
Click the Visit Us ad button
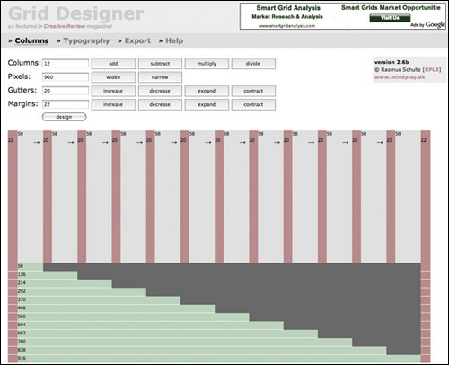click(x=390, y=18)
